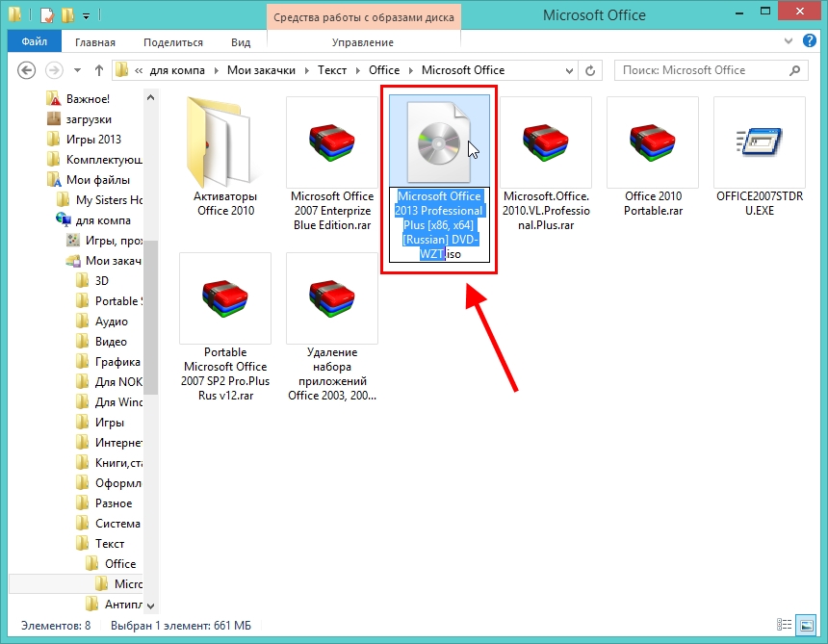
Task: Click the New Folder icon in title bar
Action: 67,15
